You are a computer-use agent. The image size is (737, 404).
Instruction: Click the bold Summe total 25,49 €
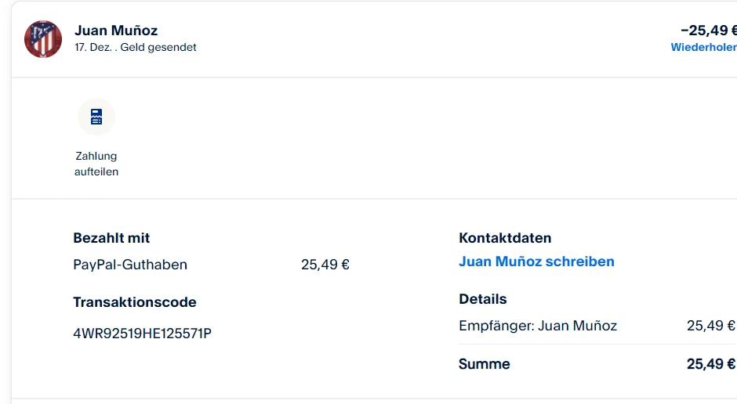tap(710, 364)
